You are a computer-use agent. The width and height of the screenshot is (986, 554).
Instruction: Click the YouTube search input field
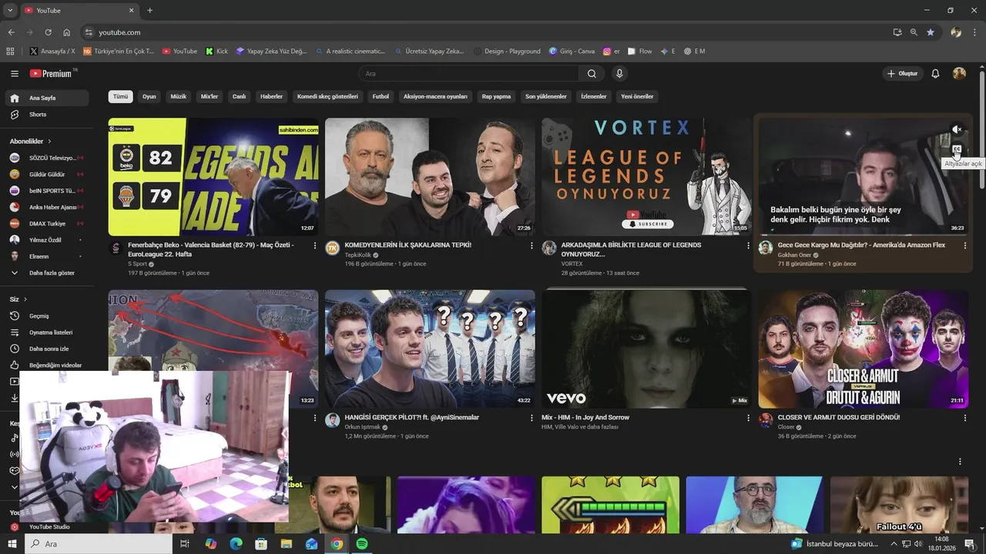point(470,74)
